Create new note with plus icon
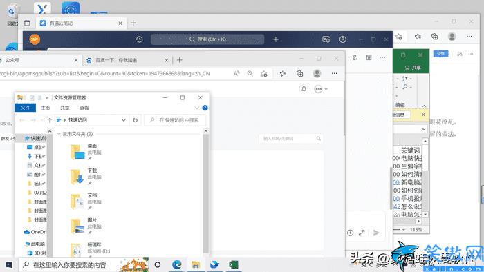This screenshot has width=484, height=272. (x=276, y=39)
